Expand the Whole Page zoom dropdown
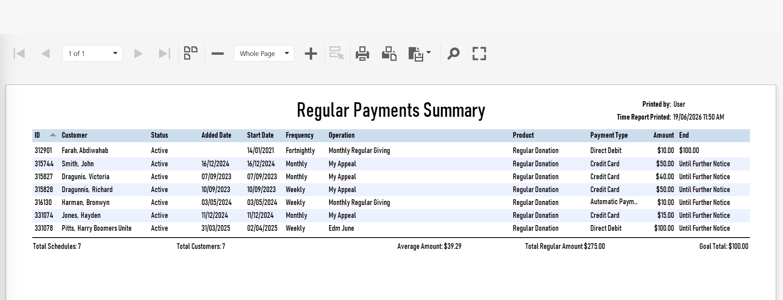The width and height of the screenshot is (783, 300). click(x=264, y=54)
